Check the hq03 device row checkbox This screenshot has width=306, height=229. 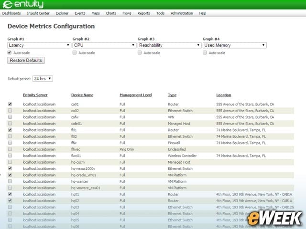click(10, 207)
